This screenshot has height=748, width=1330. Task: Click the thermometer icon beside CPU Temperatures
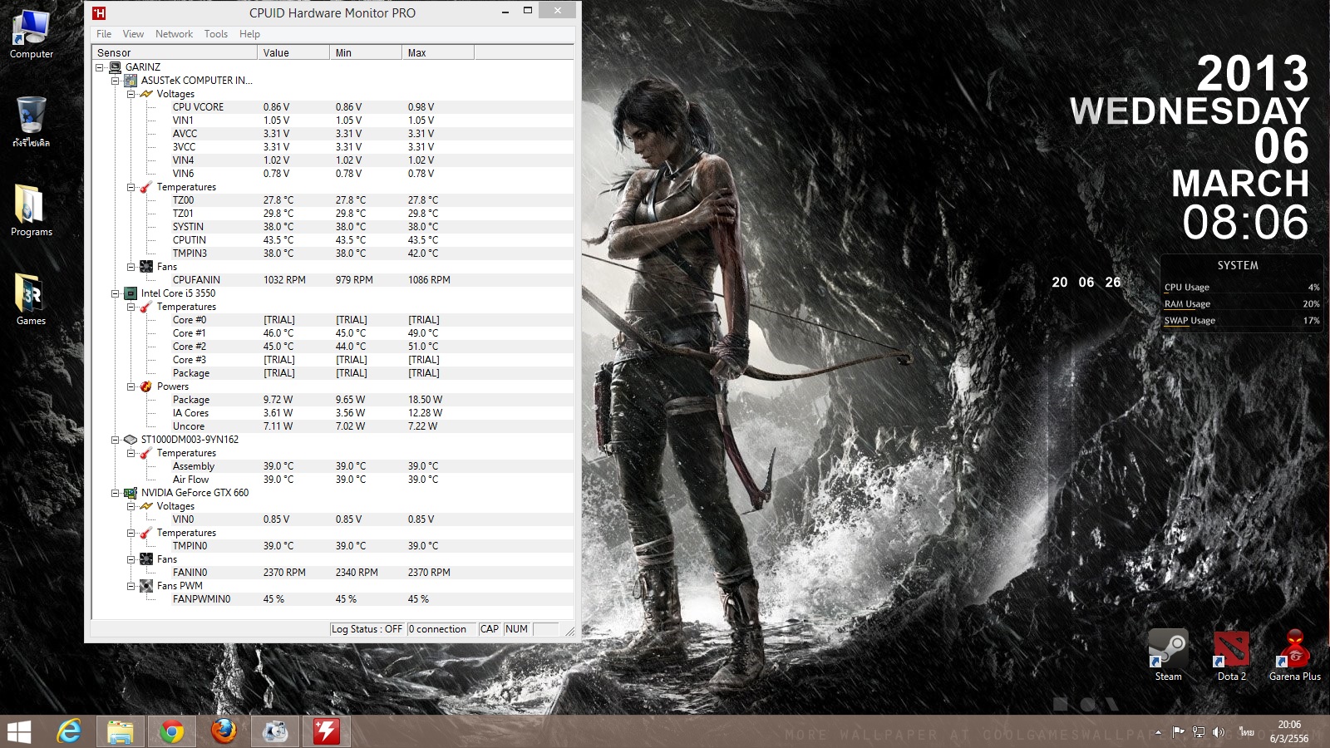click(146, 307)
